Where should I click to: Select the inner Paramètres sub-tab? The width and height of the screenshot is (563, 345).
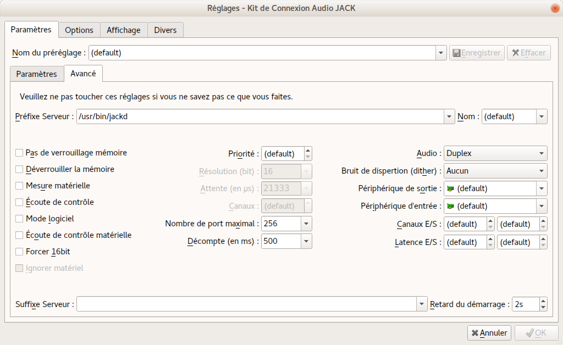coord(36,74)
